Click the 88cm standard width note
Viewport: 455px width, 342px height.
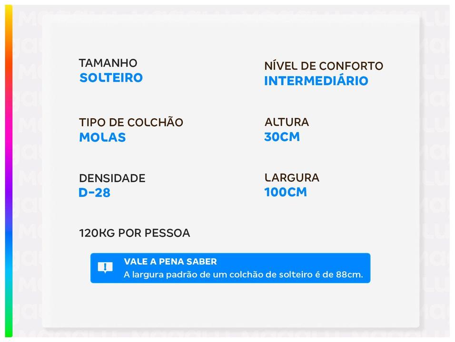point(243,275)
